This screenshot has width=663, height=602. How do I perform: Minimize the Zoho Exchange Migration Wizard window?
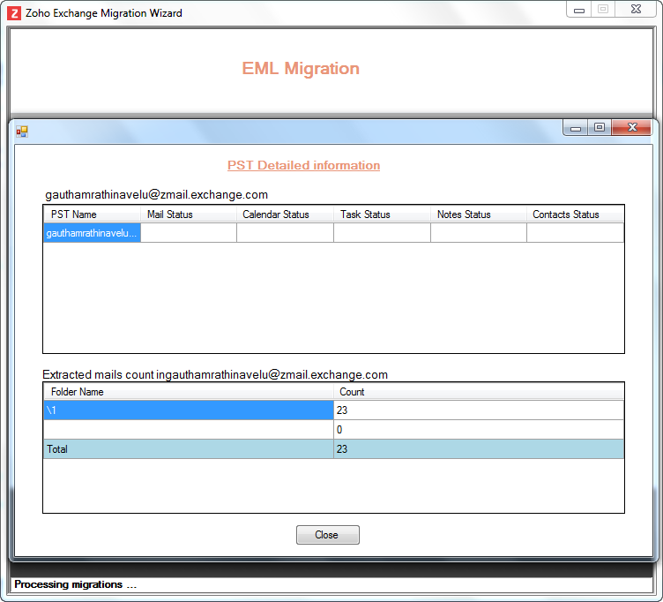(x=579, y=10)
